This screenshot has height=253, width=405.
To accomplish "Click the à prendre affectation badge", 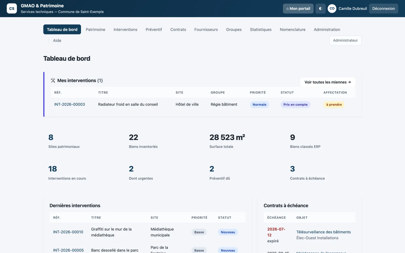I will pyautogui.click(x=334, y=104).
